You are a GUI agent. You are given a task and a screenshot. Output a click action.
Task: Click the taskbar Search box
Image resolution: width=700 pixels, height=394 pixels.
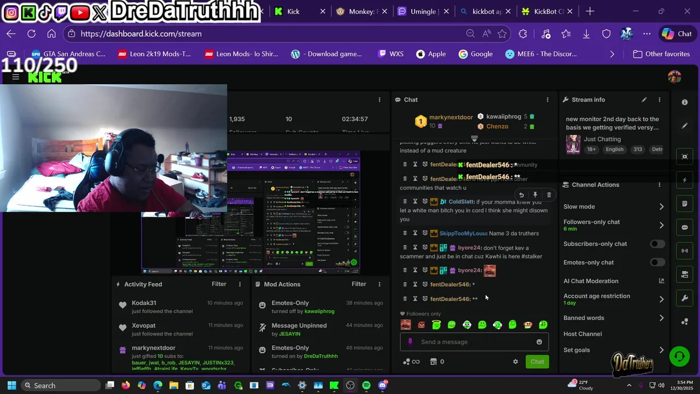(61, 385)
